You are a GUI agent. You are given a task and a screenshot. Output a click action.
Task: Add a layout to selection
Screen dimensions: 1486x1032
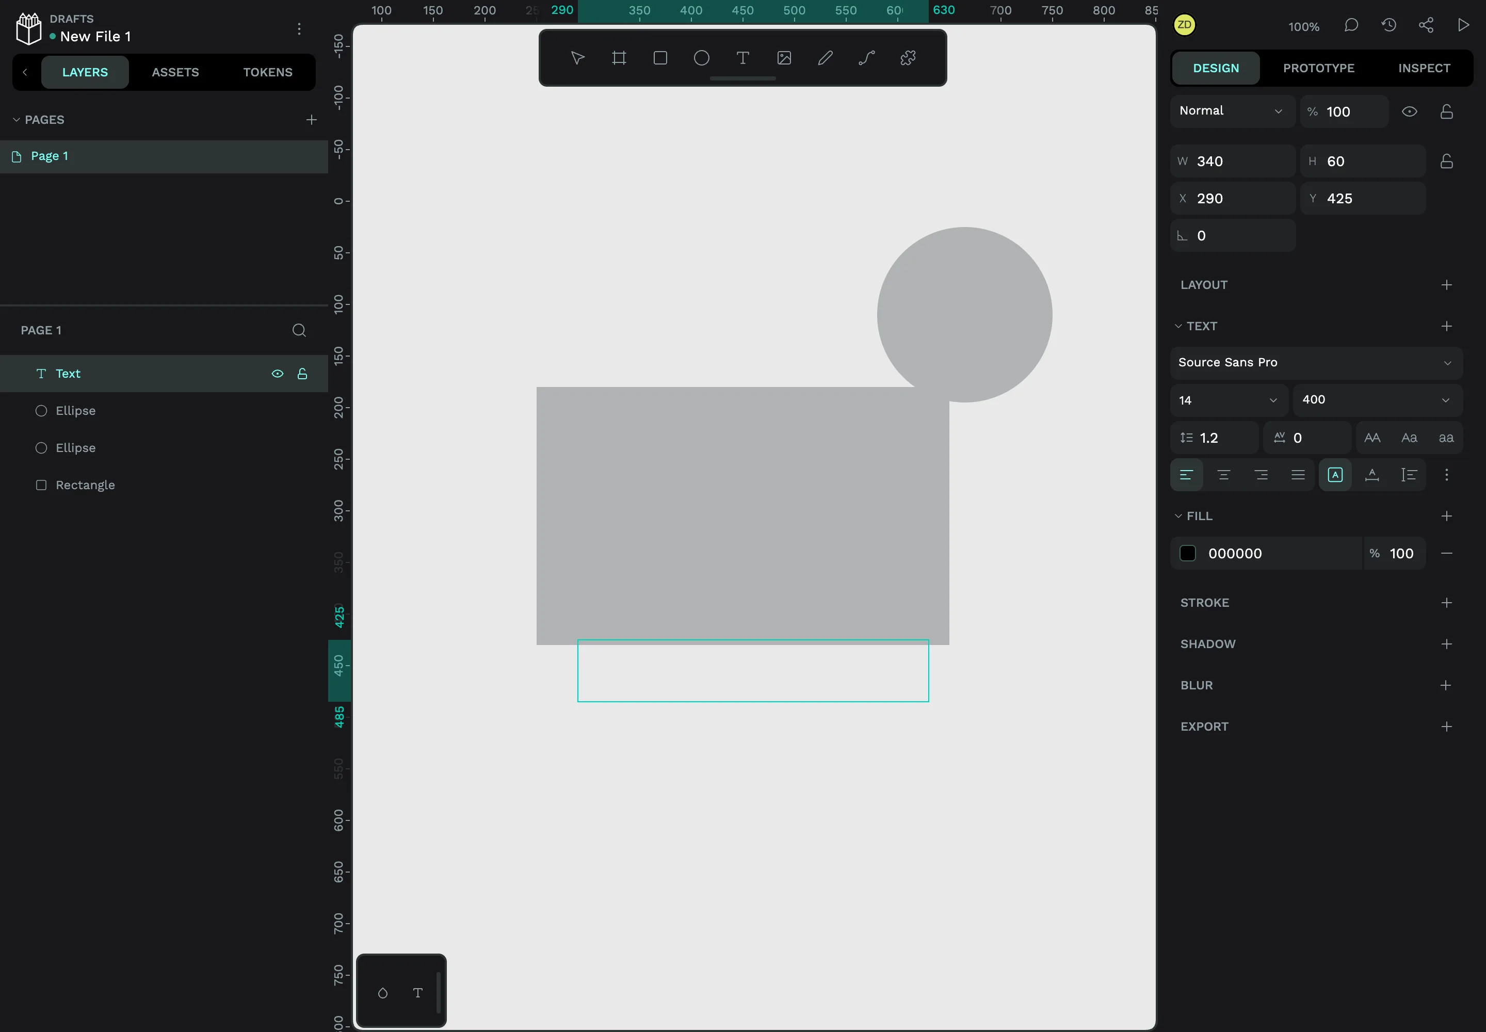pyautogui.click(x=1447, y=285)
